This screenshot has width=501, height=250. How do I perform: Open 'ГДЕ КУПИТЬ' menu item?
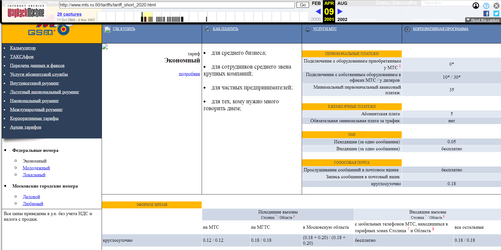coord(124,29)
